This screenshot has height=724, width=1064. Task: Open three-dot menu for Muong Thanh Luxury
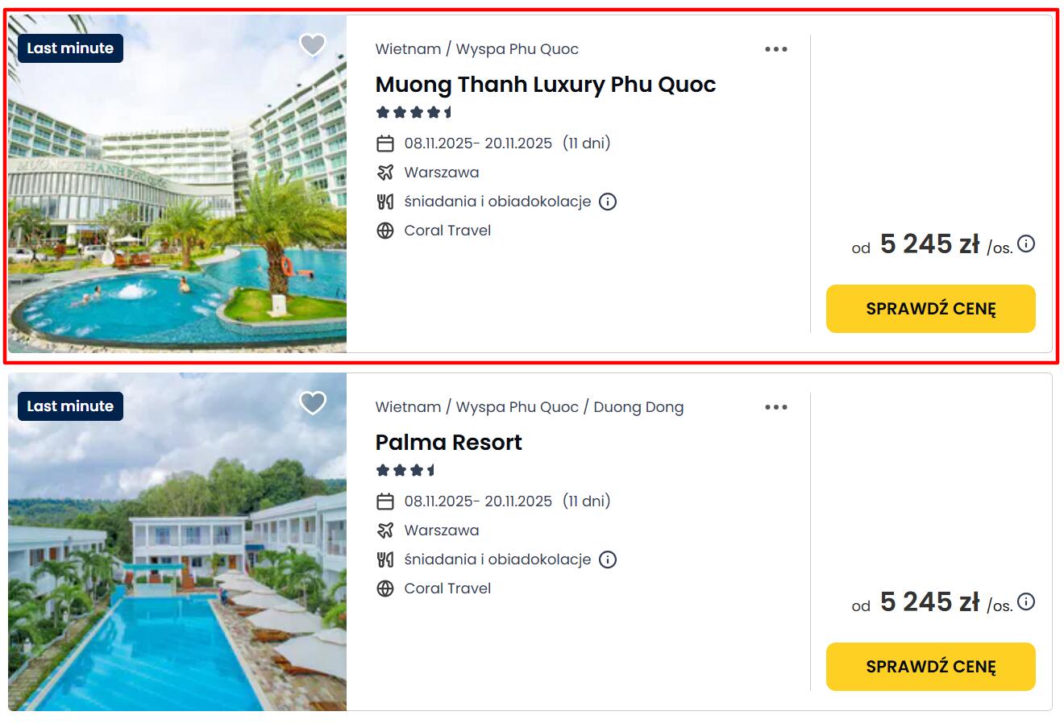tap(775, 49)
